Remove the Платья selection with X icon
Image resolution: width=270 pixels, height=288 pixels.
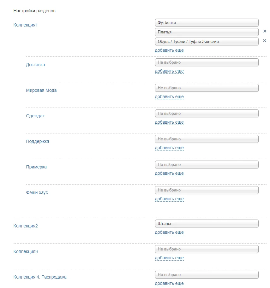(265, 31)
